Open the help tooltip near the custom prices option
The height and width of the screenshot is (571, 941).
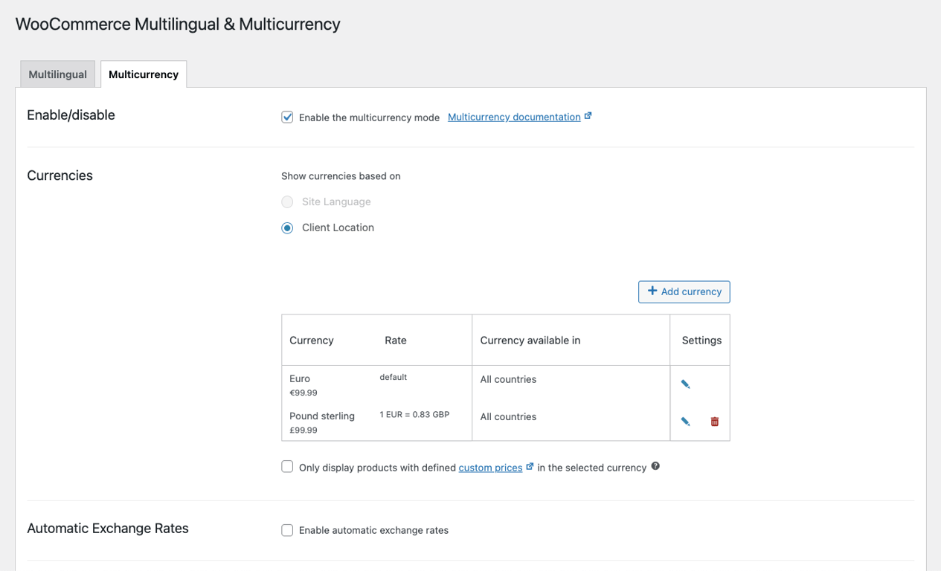coord(655,466)
